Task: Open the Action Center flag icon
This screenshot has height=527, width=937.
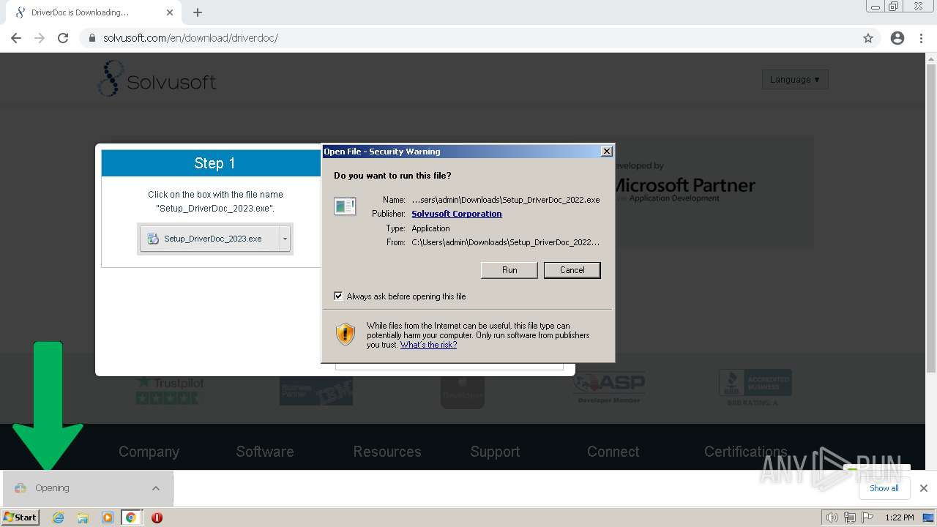Action: click(x=867, y=517)
